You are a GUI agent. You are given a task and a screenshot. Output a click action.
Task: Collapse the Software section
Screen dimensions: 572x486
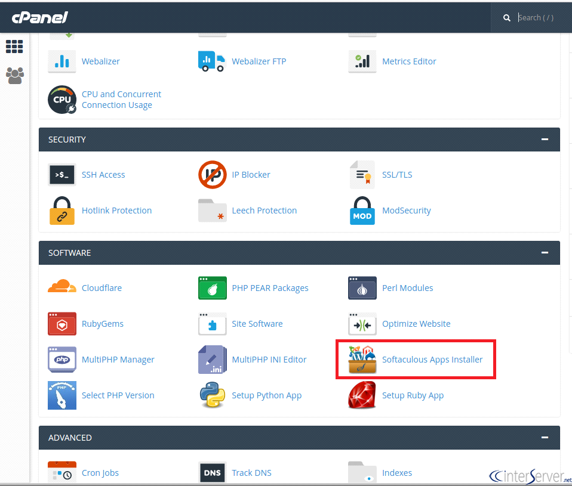click(x=545, y=252)
